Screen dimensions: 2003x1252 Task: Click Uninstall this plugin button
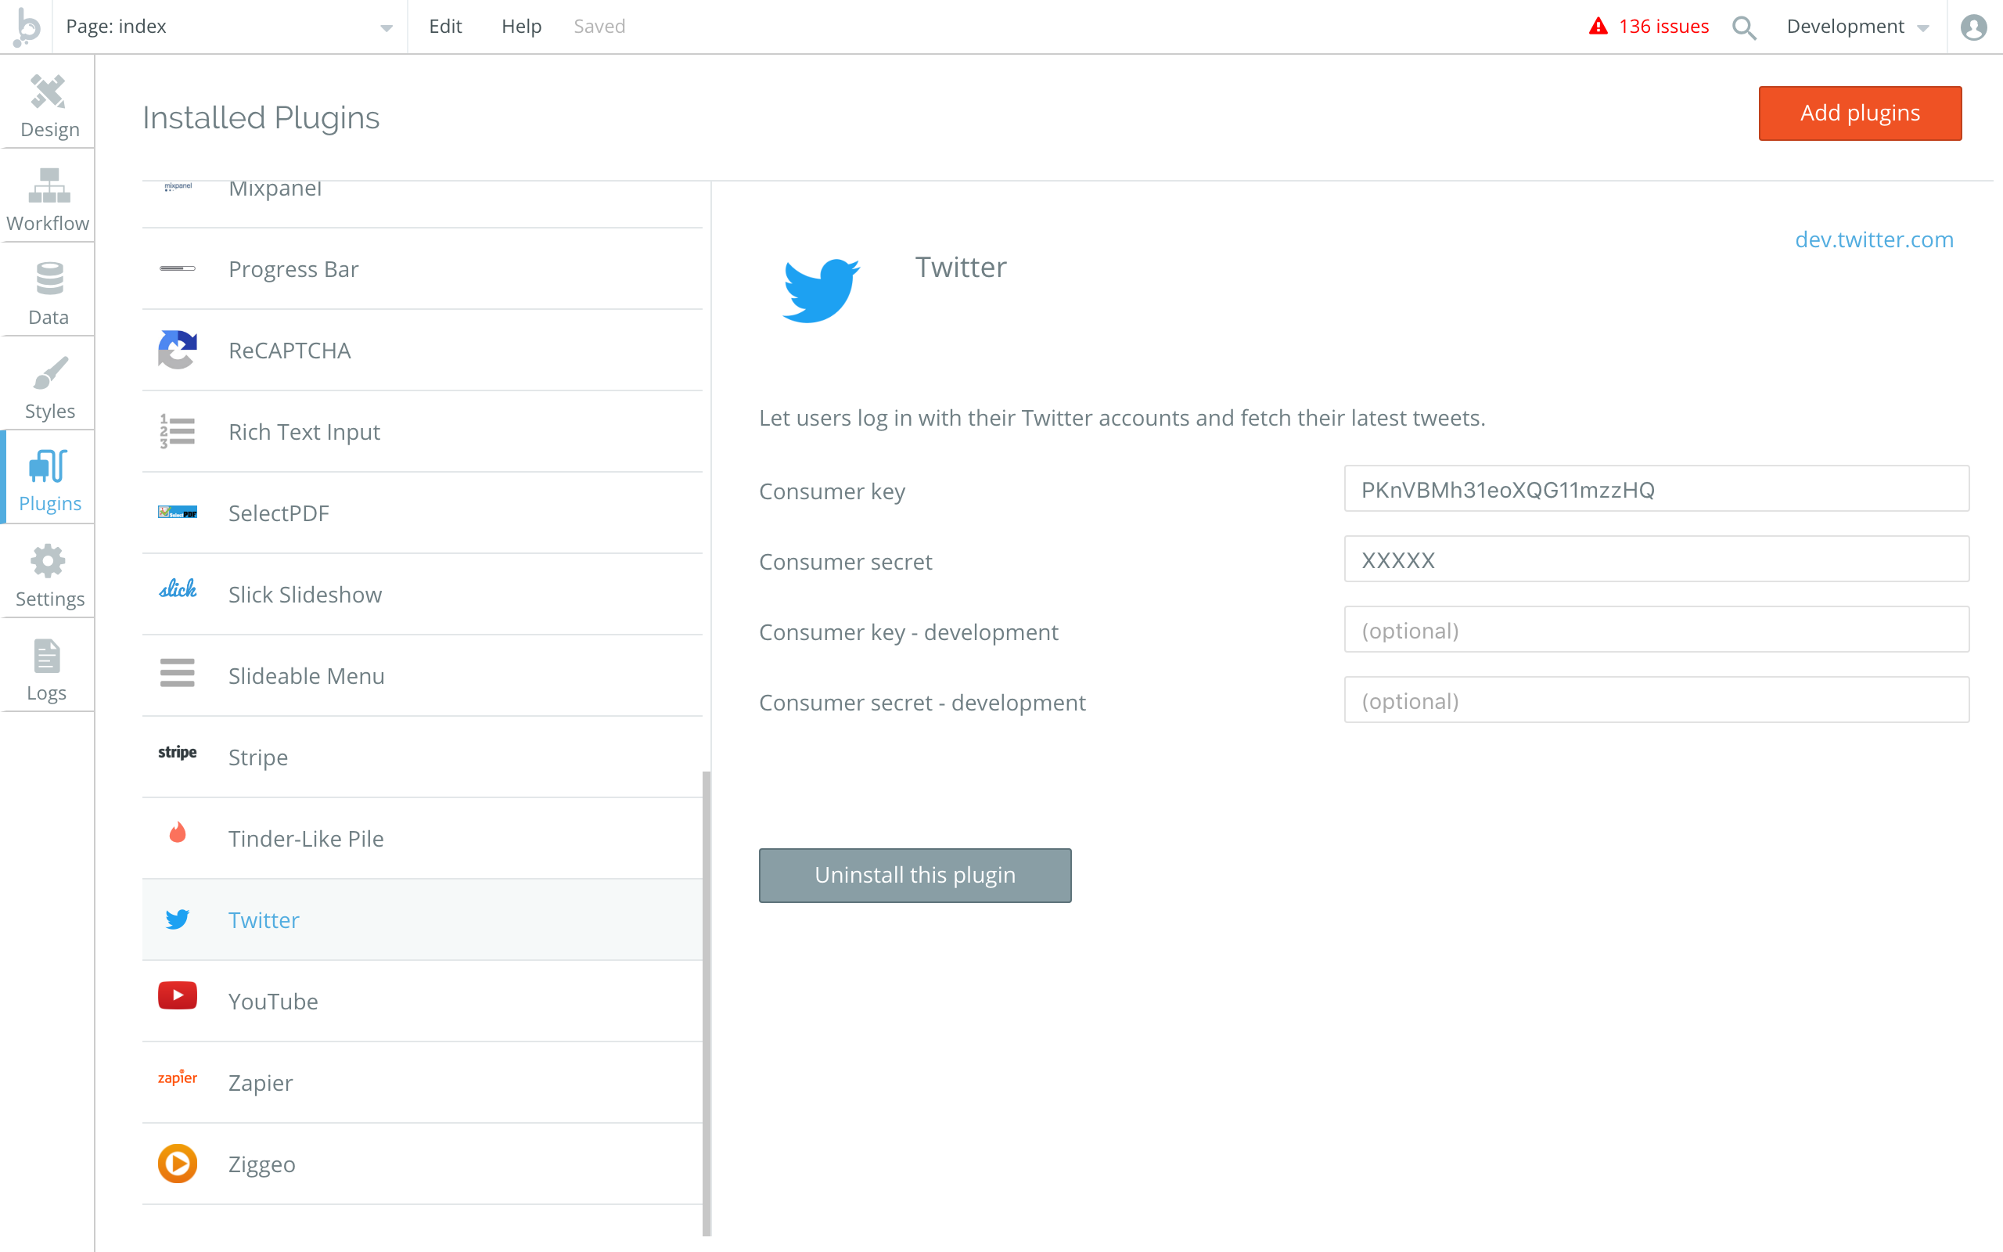pos(915,876)
